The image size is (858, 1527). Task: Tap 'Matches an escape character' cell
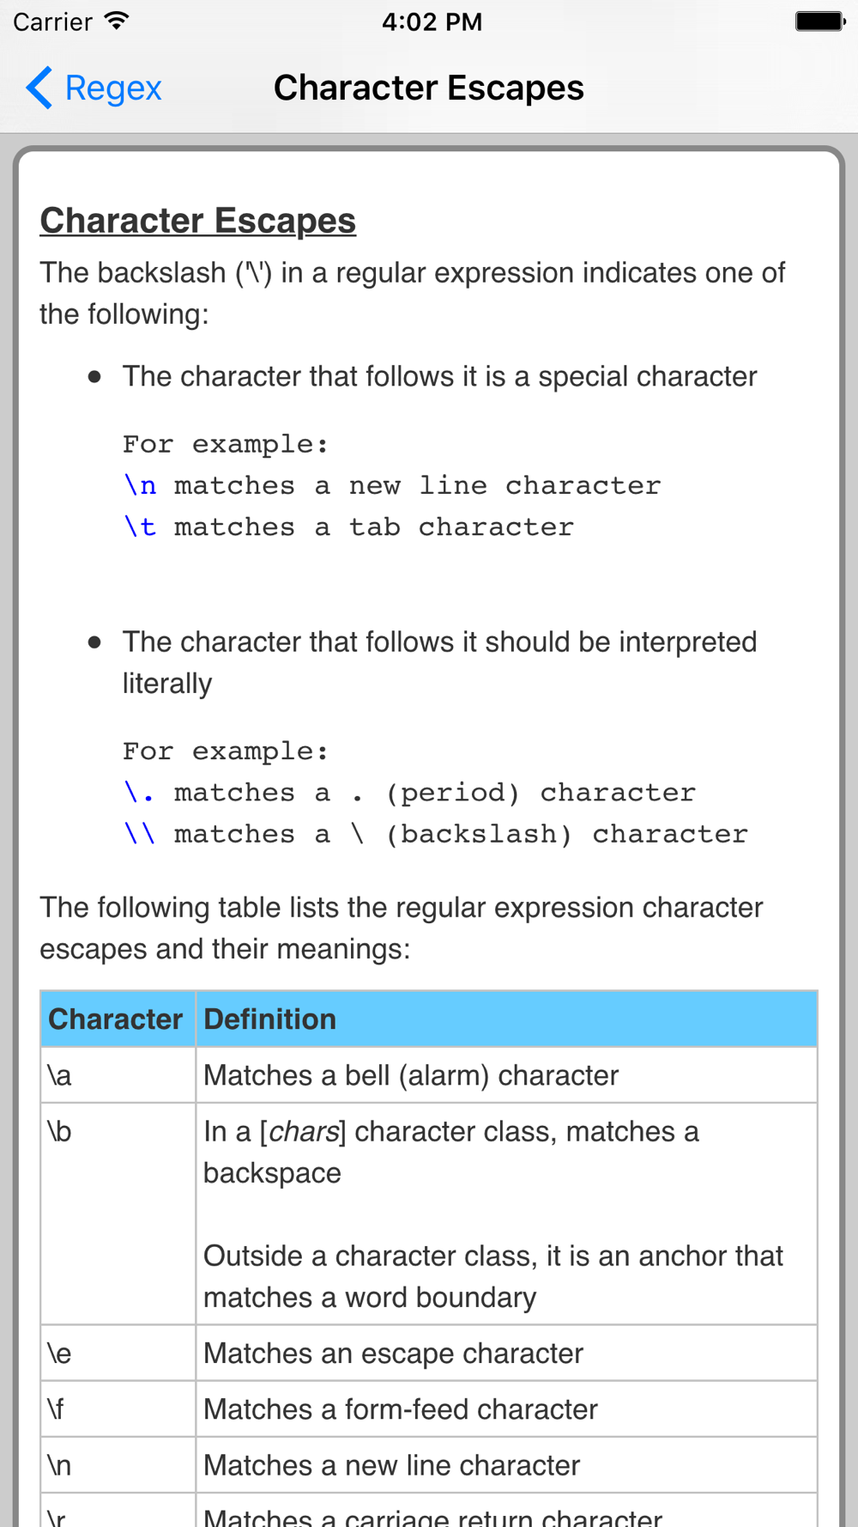pos(506,1354)
